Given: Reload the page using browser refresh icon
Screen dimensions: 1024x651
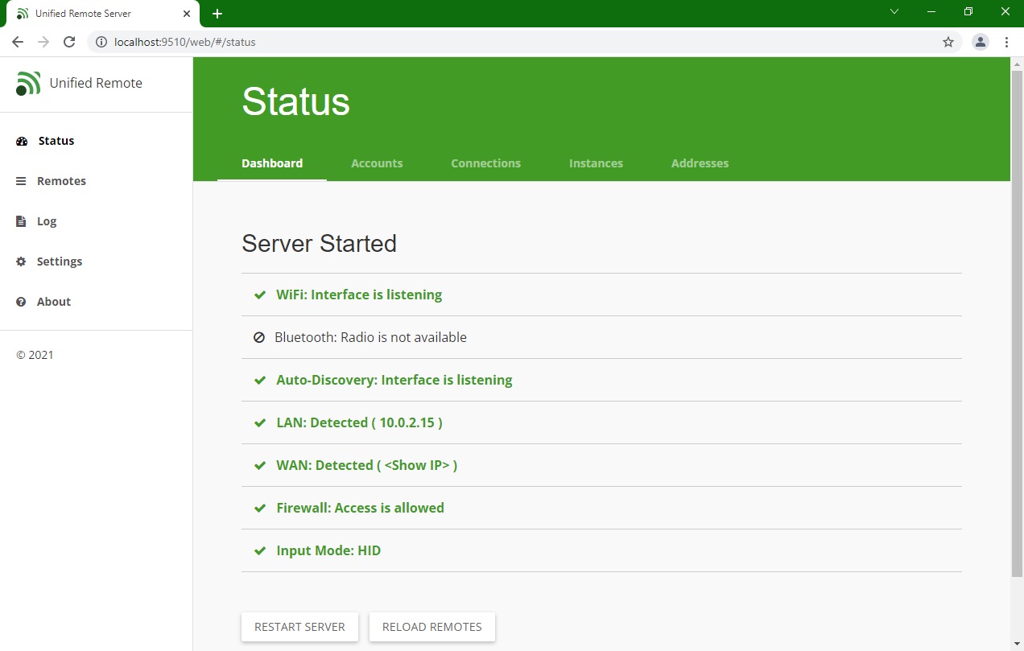Looking at the screenshot, I should [x=69, y=42].
